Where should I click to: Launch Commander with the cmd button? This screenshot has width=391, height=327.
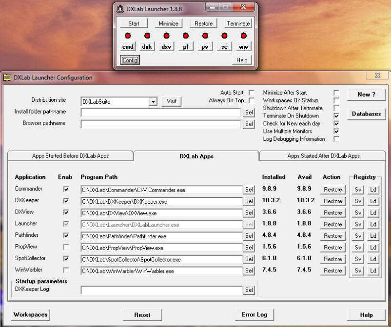click(128, 47)
